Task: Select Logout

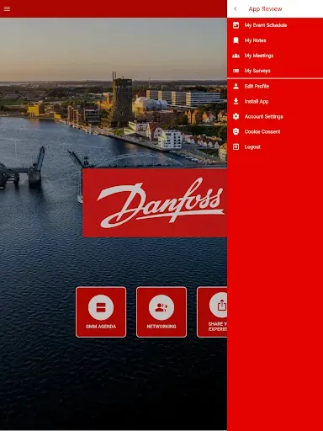Action: 252,146
